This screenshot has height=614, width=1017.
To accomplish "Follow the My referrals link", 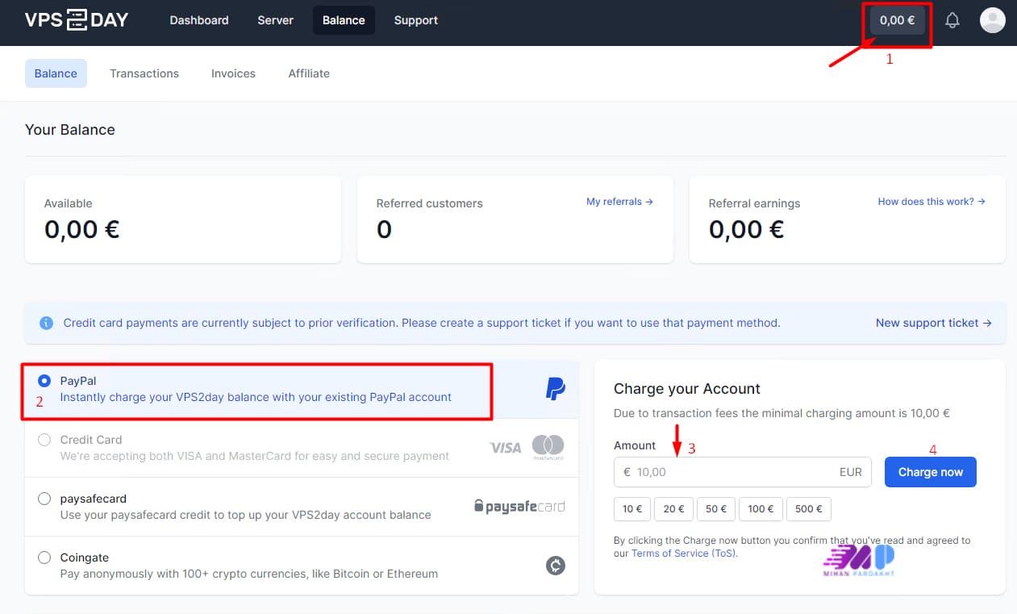I will point(619,202).
